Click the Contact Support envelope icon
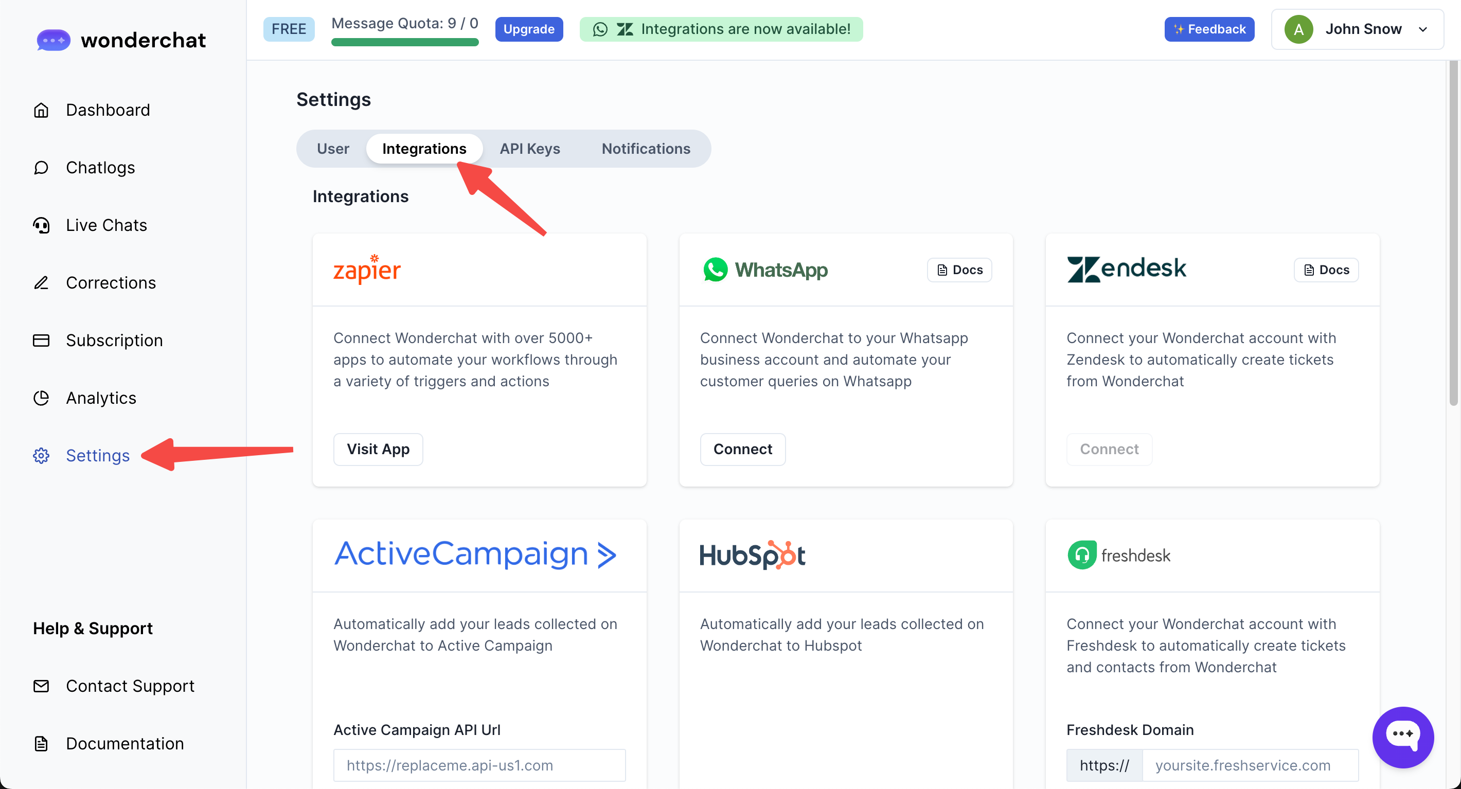 pos(41,686)
